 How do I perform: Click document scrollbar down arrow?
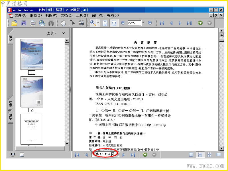pyautogui.click(x=221, y=148)
